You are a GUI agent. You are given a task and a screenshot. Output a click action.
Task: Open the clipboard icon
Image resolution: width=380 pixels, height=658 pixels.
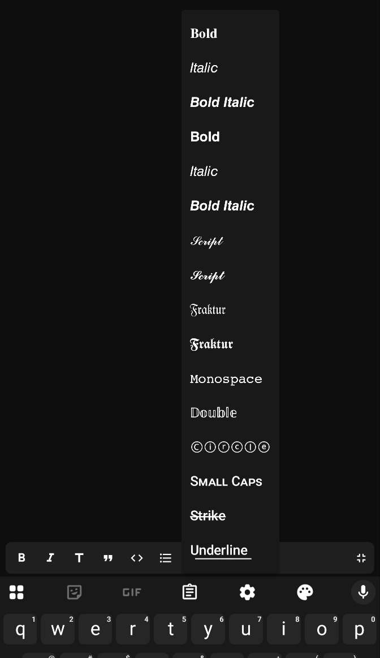pyautogui.click(x=189, y=592)
